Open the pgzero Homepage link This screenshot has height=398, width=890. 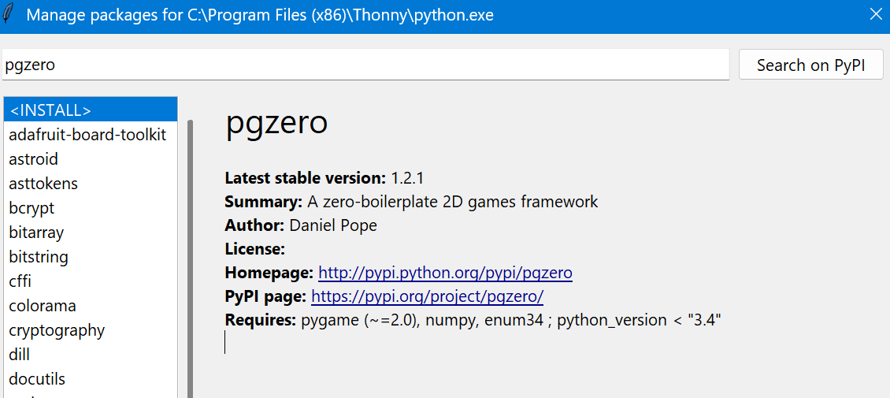[x=445, y=273]
